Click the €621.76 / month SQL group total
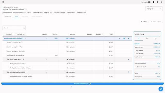 (x=70, y=72)
